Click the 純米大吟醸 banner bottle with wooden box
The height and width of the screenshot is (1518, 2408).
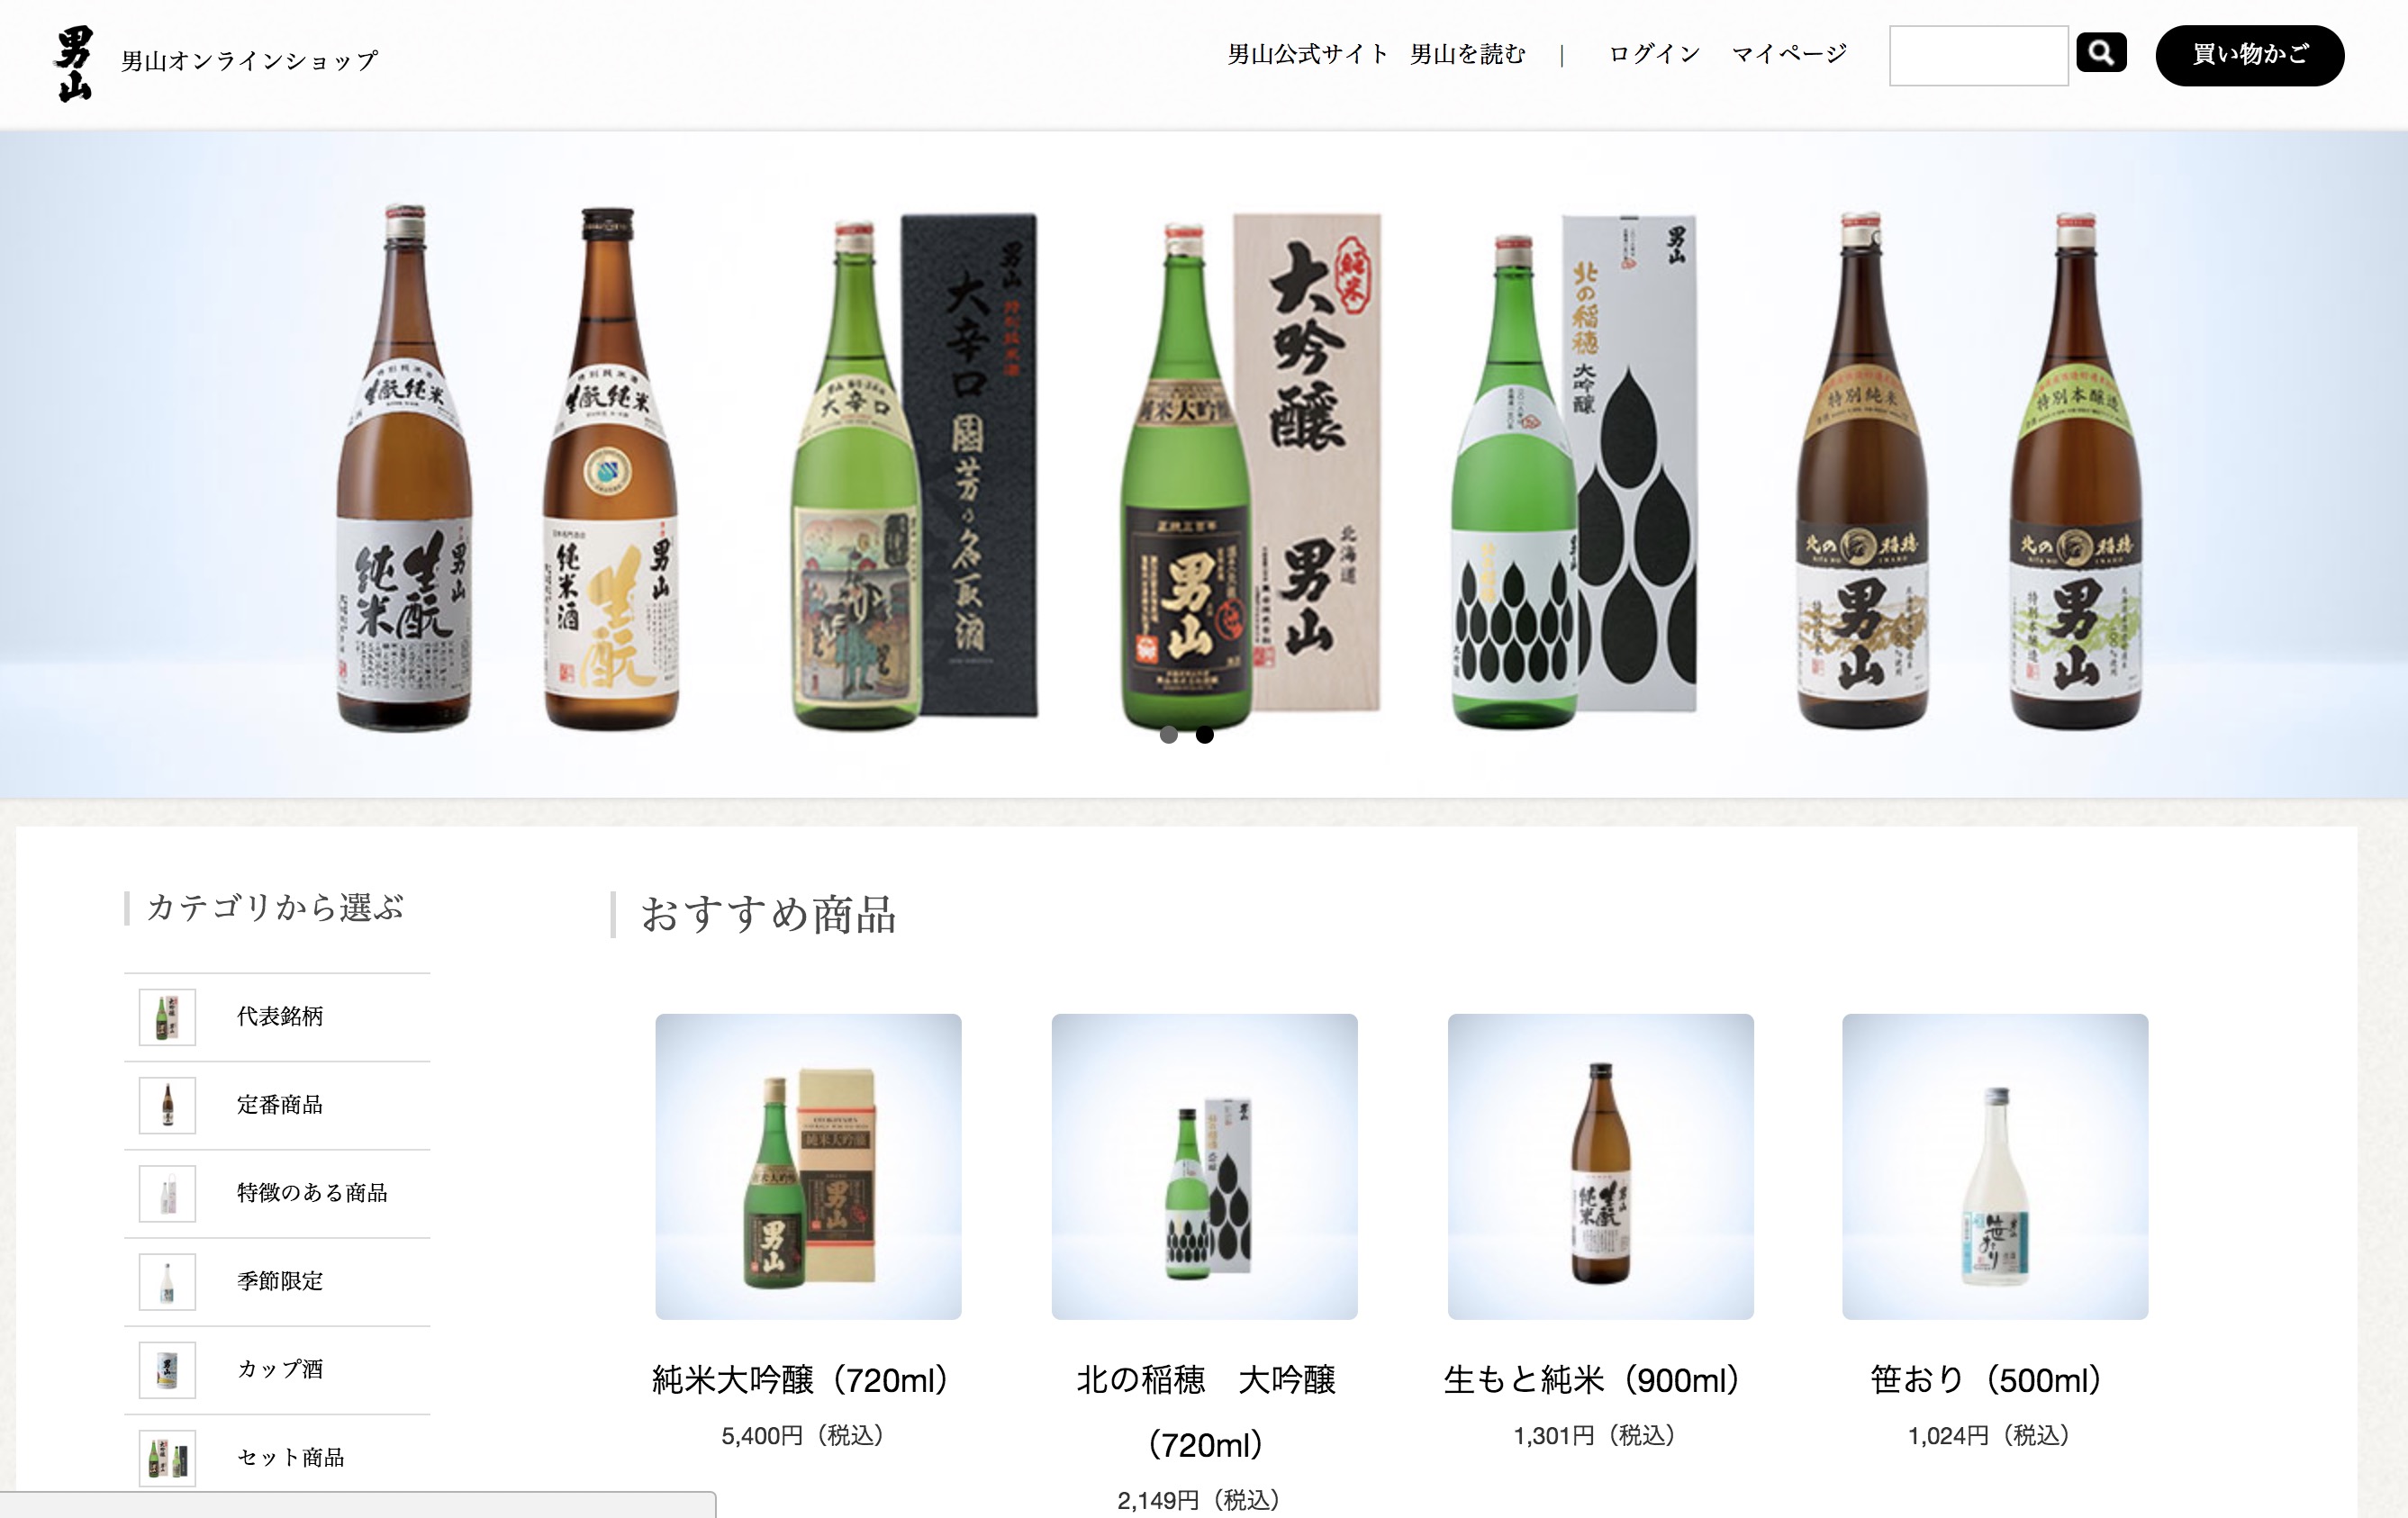coord(1250,470)
